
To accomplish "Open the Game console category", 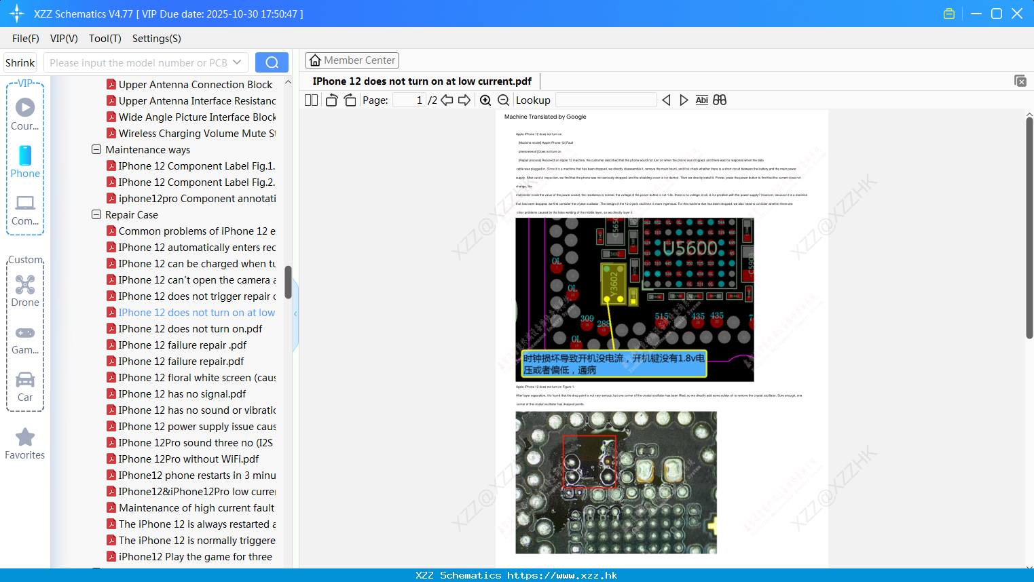I will point(25,339).
